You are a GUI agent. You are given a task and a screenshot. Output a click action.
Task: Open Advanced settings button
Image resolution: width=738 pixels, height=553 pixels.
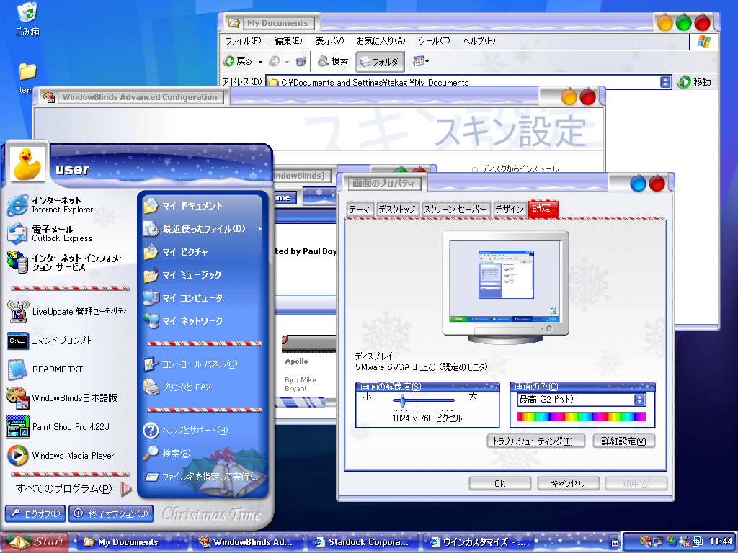(623, 441)
